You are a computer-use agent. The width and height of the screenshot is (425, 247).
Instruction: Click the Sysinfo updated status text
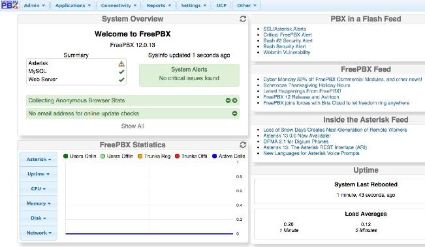click(189, 55)
